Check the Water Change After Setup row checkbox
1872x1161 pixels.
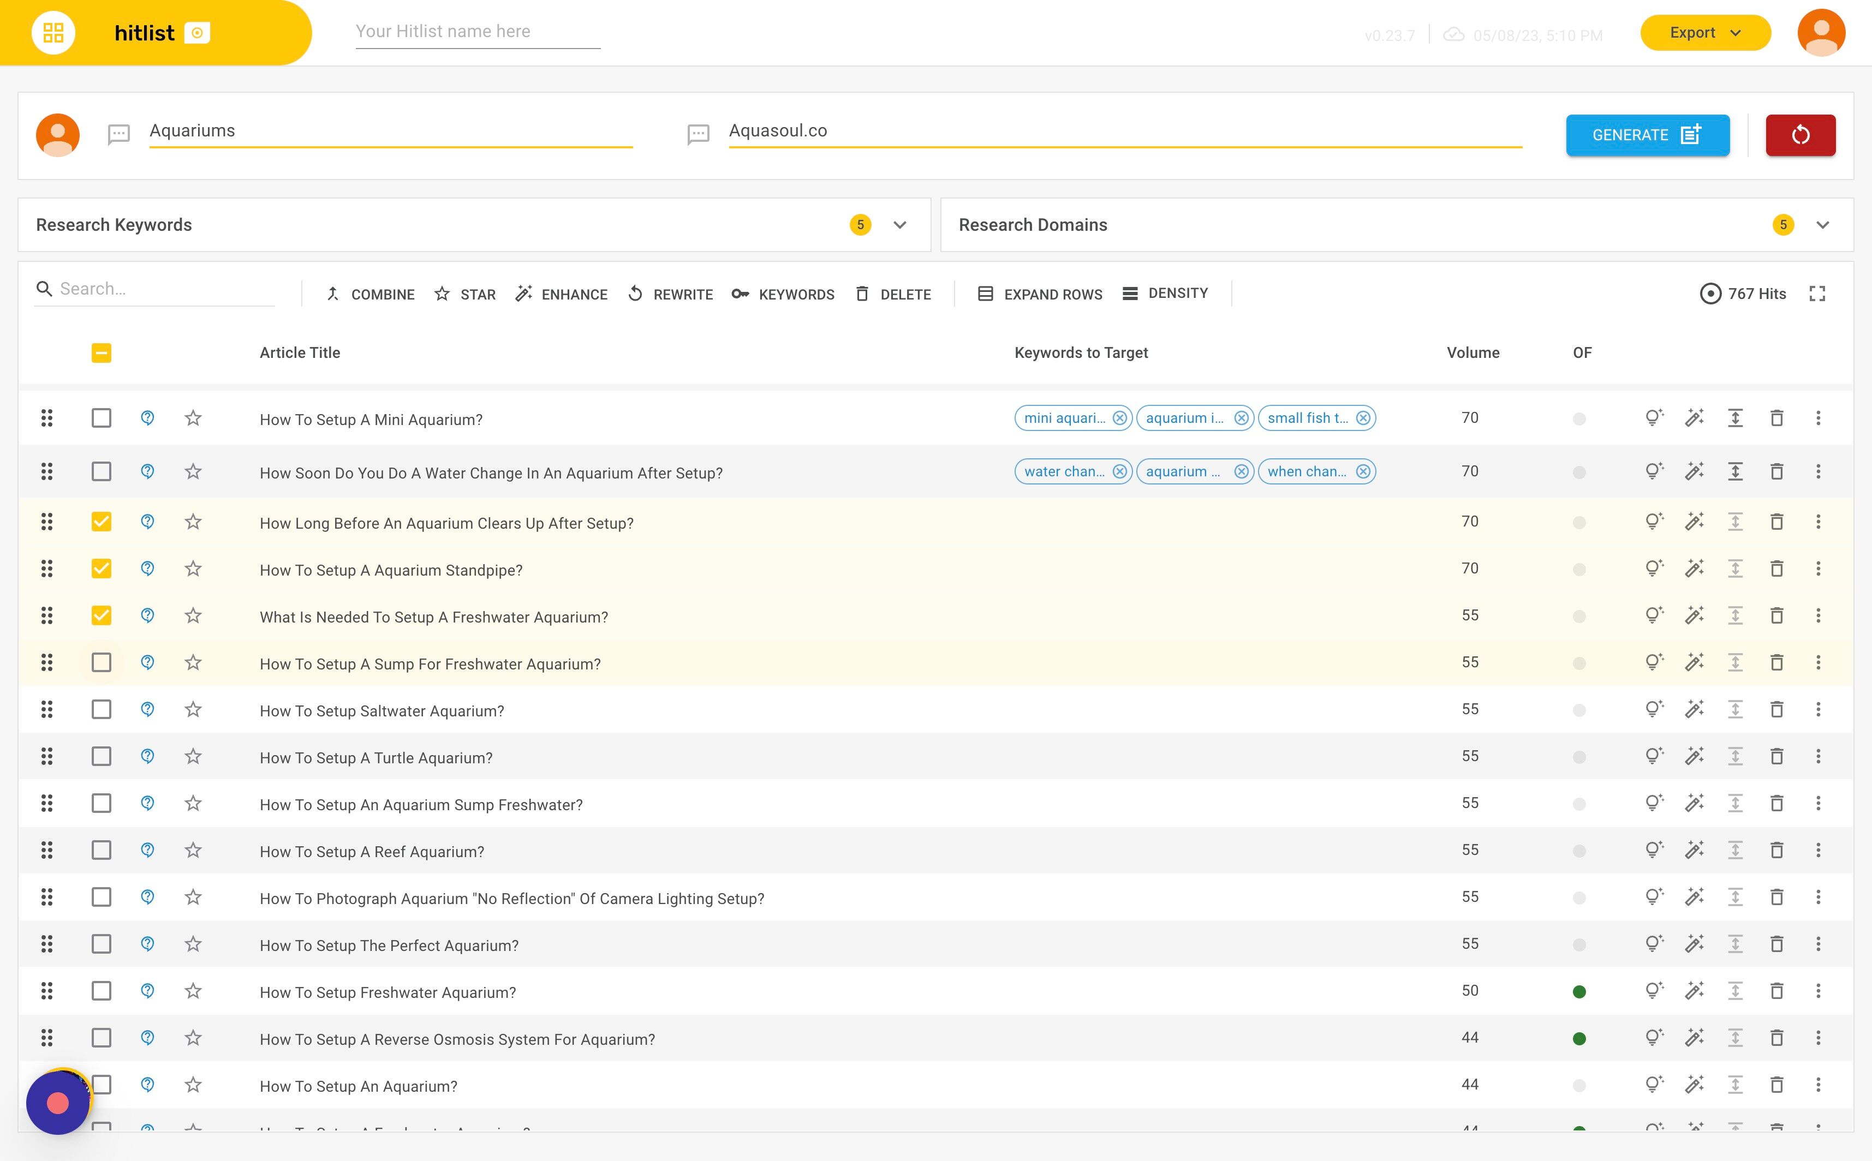click(100, 471)
